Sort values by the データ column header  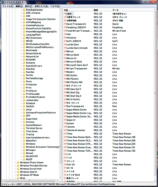128,10
